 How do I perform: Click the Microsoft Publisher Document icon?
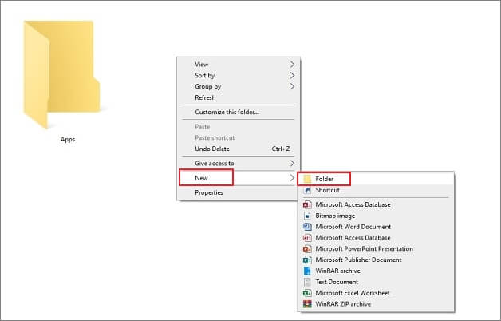pos(307,260)
